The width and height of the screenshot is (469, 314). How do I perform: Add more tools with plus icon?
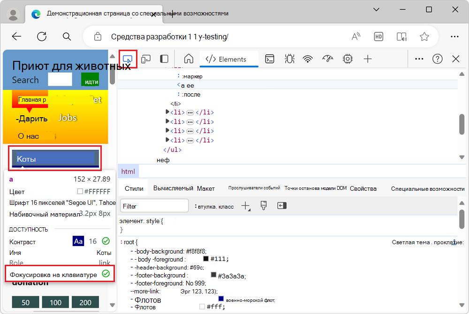coord(368,59)
